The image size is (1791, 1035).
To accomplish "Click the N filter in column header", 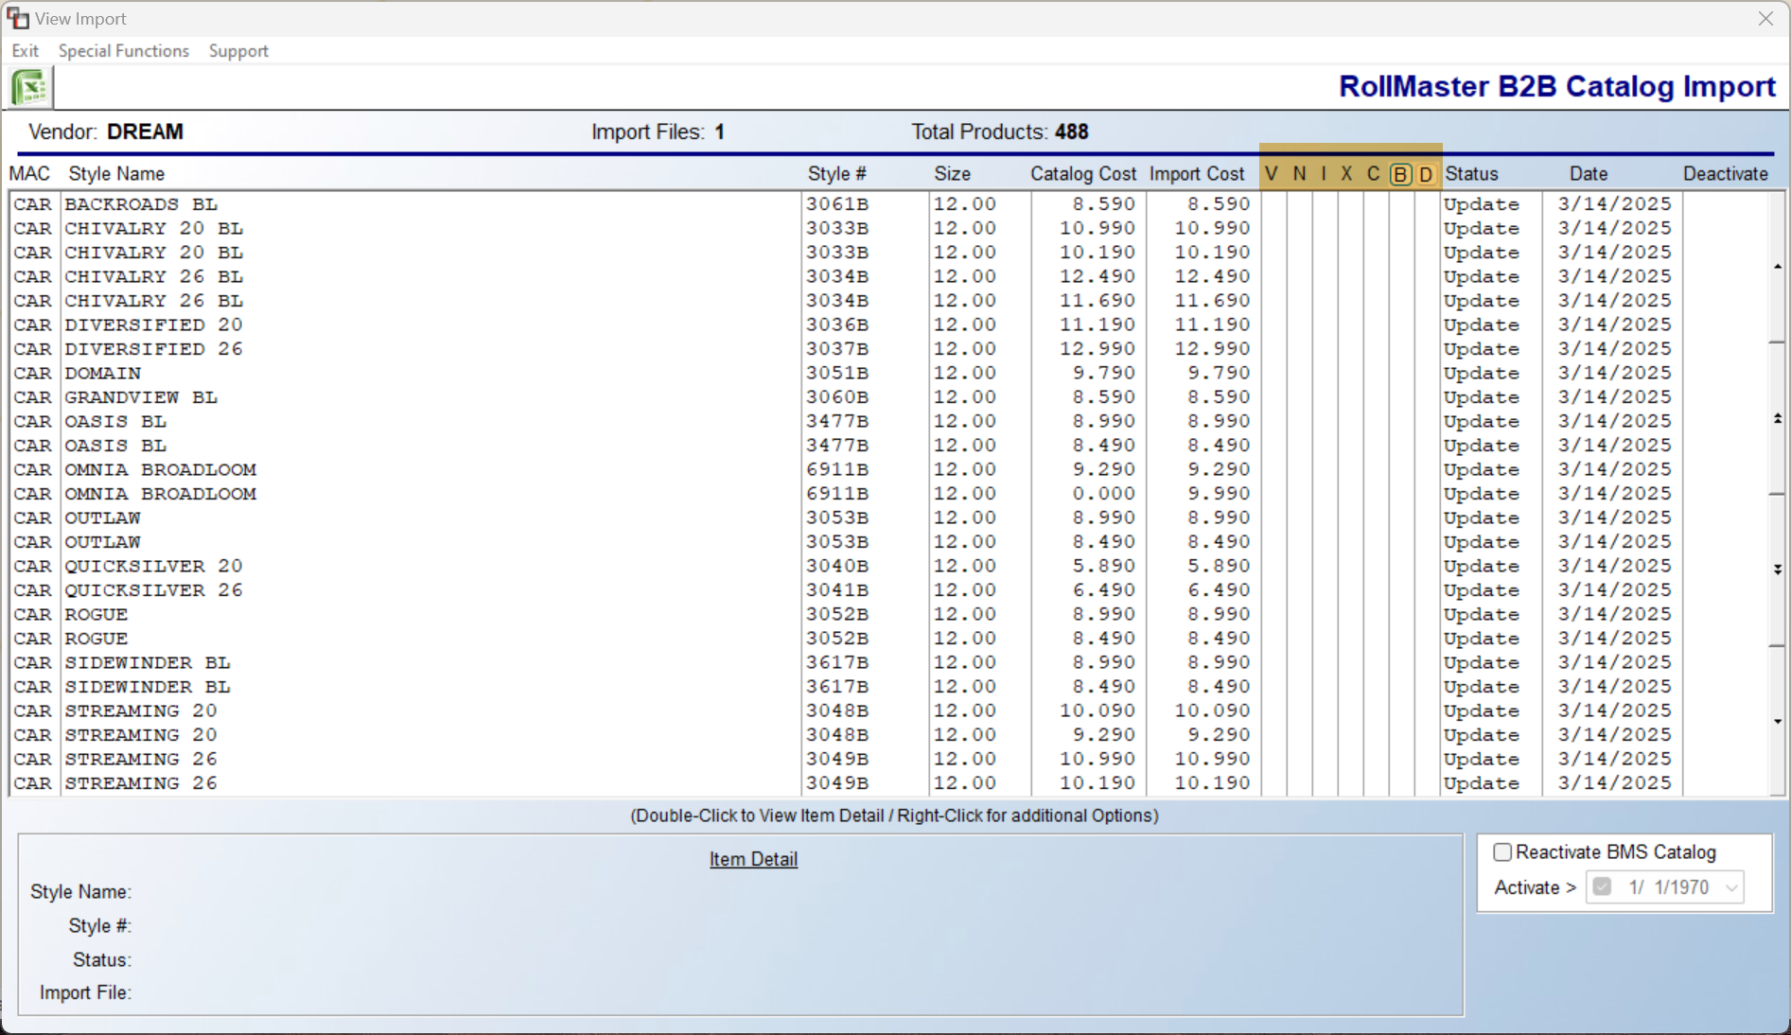I will [x=1299, y=174].
